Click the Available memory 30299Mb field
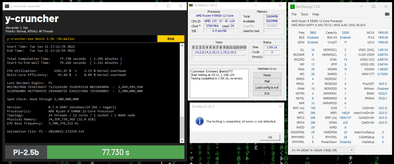Screen dimensions: 394x164 click(272, 21)
